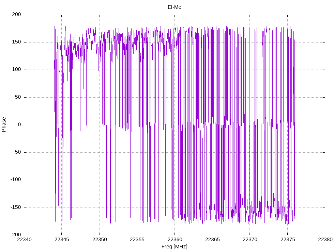This screenshot has height=251, width=334.
Task: Click the 22350 frequency tick label
Action: point(99,240)
